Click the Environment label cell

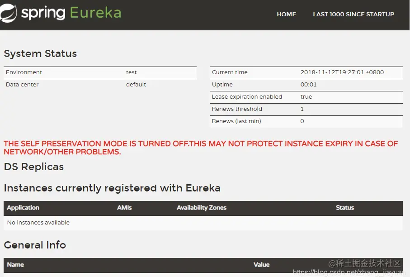[x=24, y=72]
